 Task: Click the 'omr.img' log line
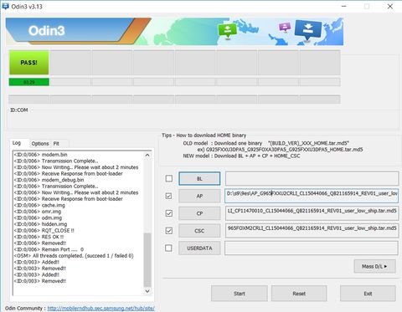38,212
